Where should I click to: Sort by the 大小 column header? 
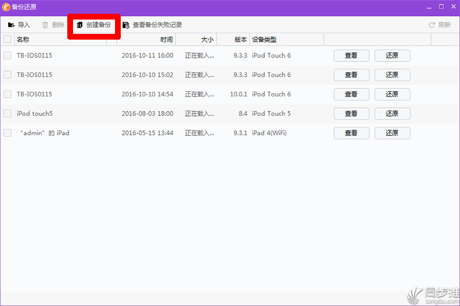tap(196, 40)
